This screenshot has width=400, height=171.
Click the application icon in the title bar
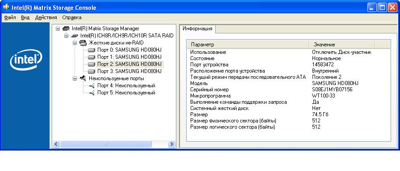click(6, 7)
